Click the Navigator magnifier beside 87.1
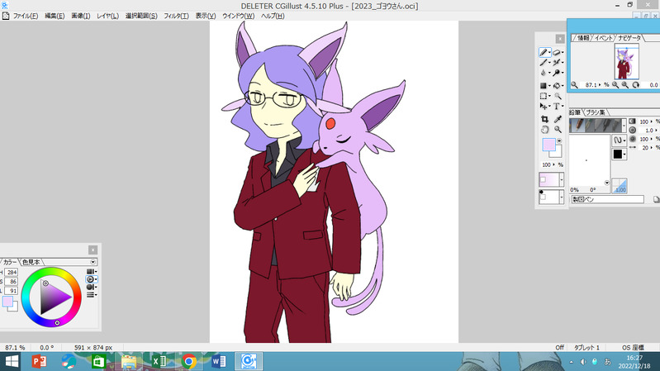This screenshot has height=371, width=660. coord(574,84)
